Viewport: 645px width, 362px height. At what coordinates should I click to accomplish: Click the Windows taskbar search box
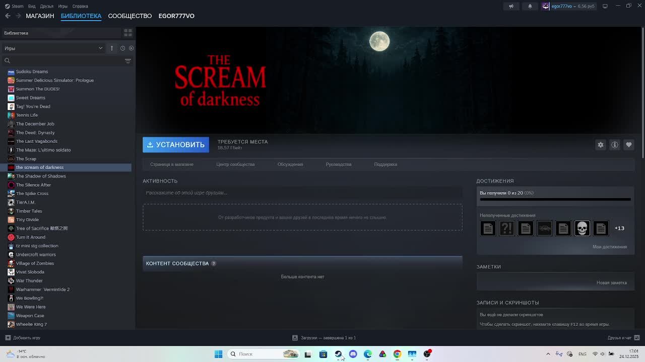pos(263,354)
